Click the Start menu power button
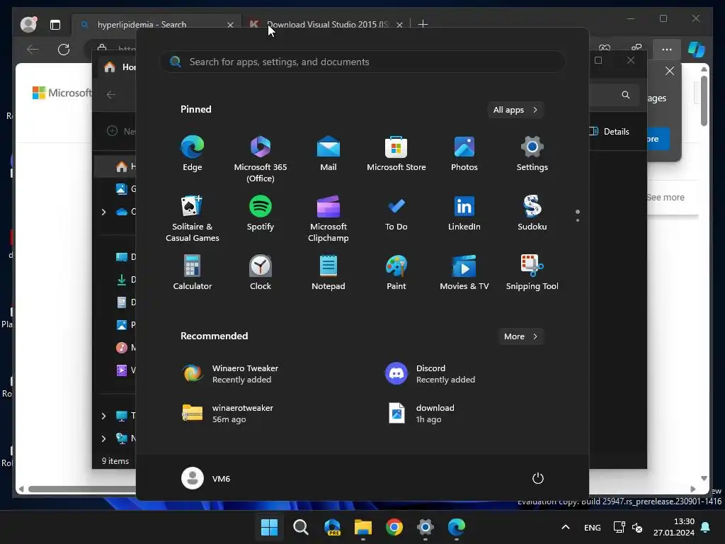This screenshot has height=544, width=725. 538,478
